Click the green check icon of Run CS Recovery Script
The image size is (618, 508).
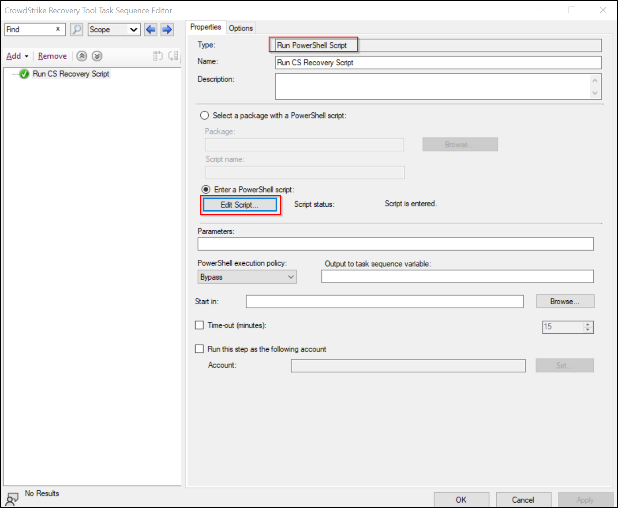(x=25, y=74)
